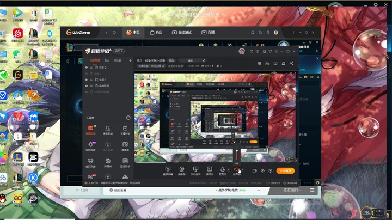Open stream settings gear icon
Viewport: 392px width, 220px height.
(x=270, y=171)
